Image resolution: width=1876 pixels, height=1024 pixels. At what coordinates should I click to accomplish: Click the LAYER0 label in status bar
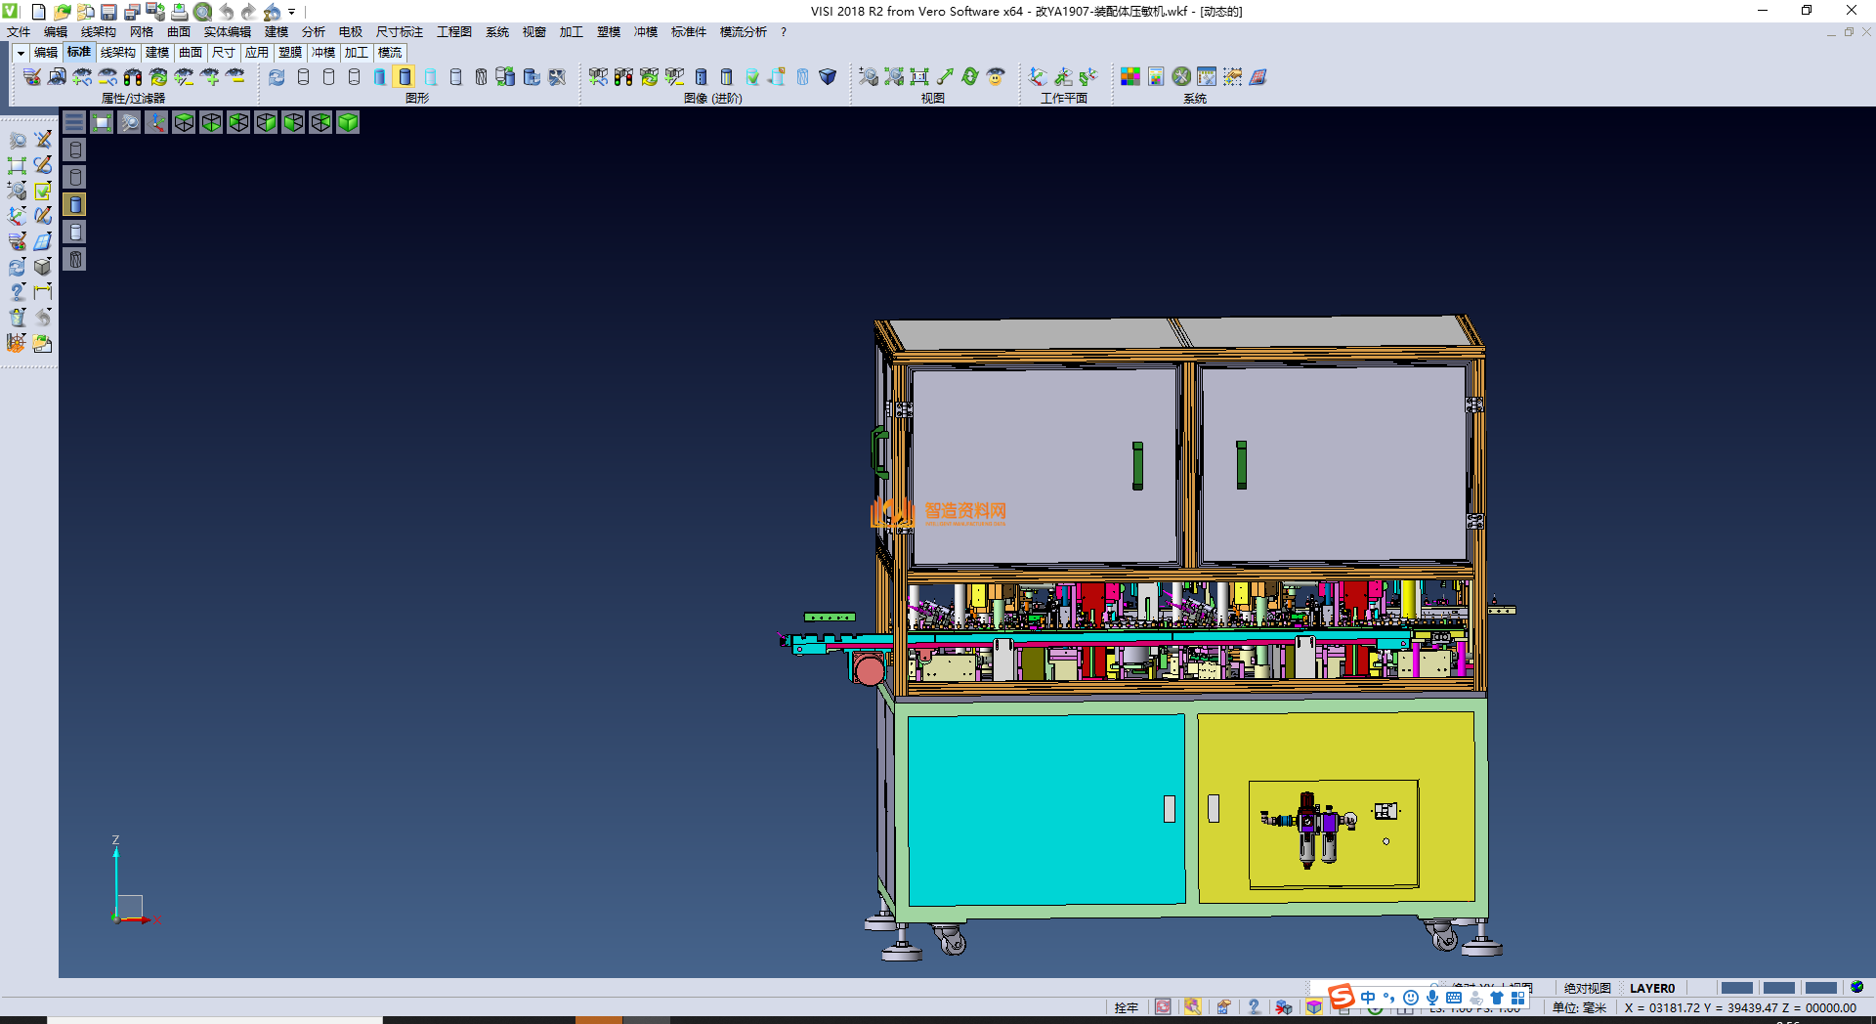pyautogui.click(x=1651, y=988)
